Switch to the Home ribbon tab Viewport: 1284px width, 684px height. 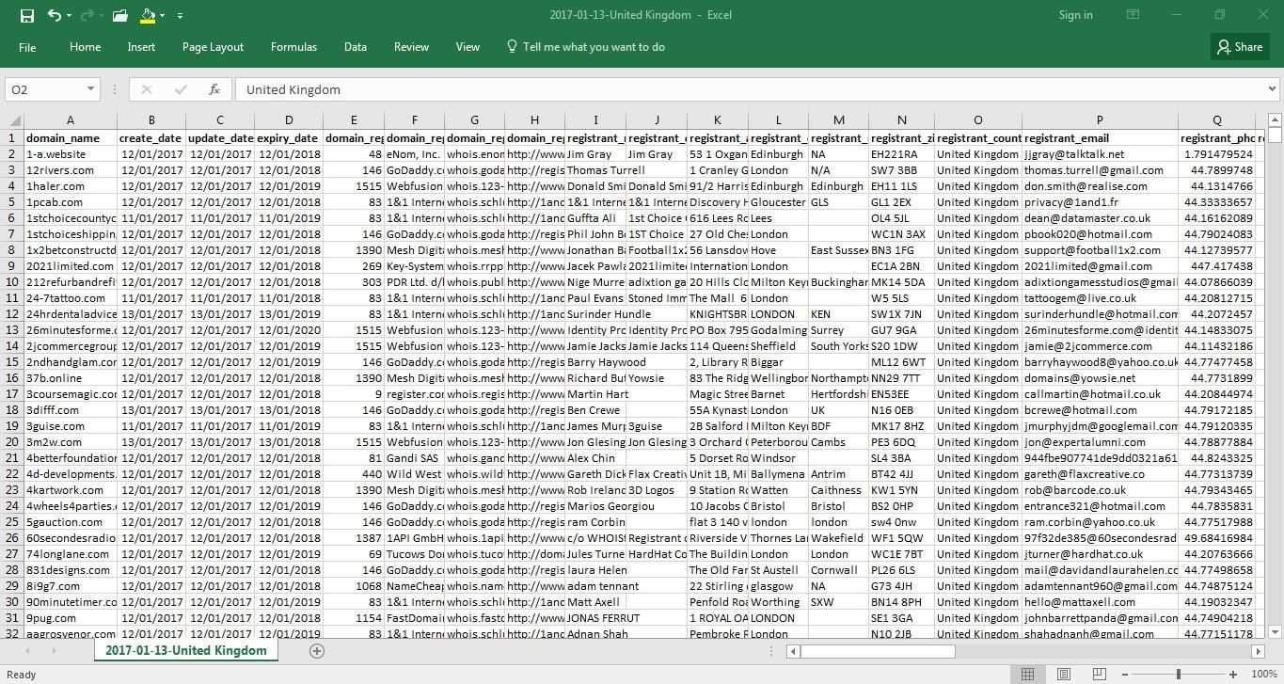85,47
